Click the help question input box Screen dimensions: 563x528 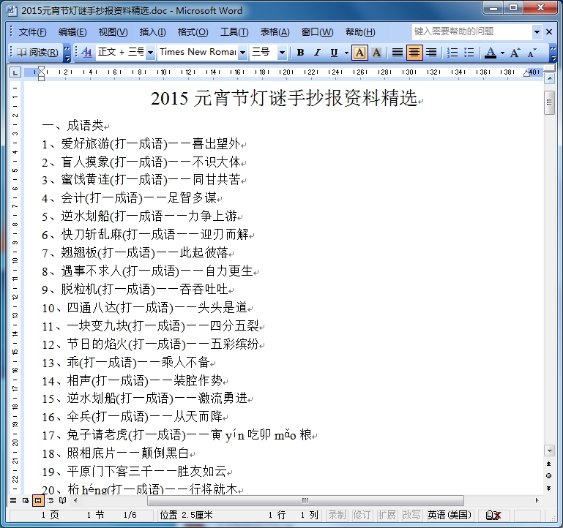472,32
